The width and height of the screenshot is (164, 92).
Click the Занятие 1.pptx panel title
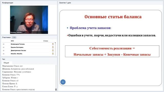pyautogui.click(x=65, y=3)
